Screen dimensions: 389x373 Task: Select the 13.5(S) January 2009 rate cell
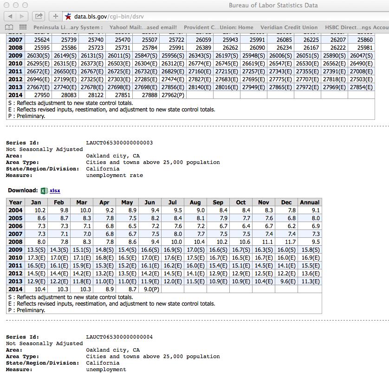[x=36, y=249]
